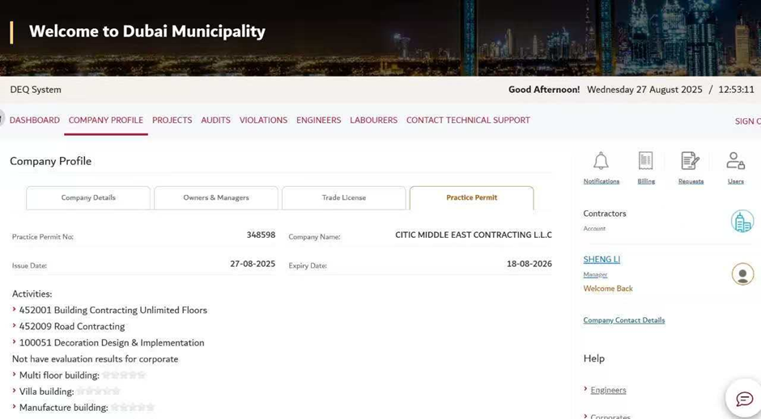Click the Multi floor building star rating
This screenshot has height=419, width=761.
pos(124,375)
